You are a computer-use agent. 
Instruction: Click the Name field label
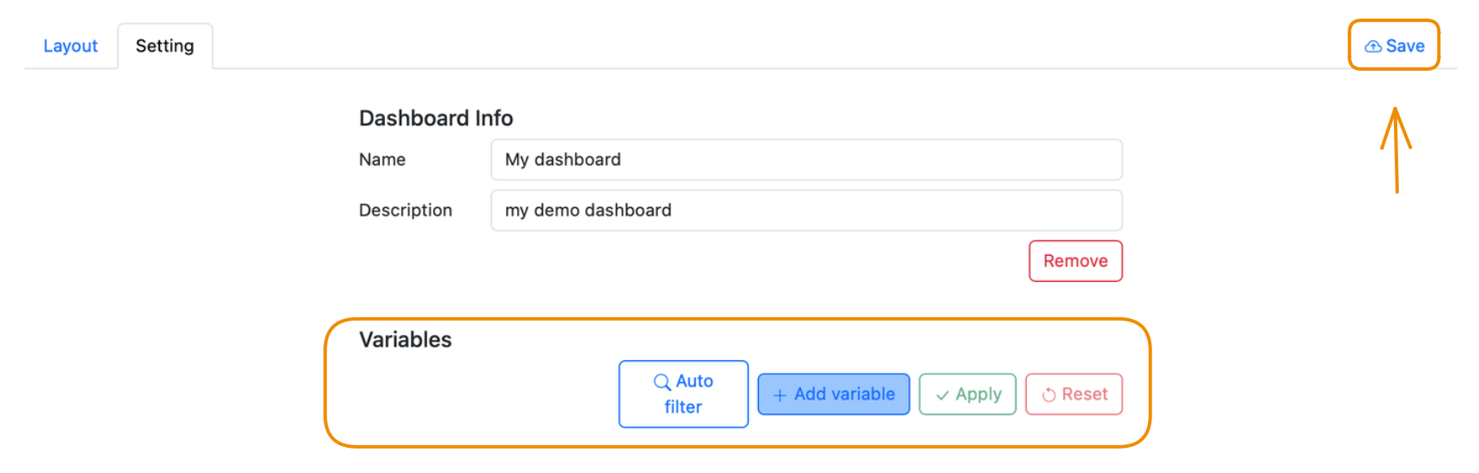[382, 160]
